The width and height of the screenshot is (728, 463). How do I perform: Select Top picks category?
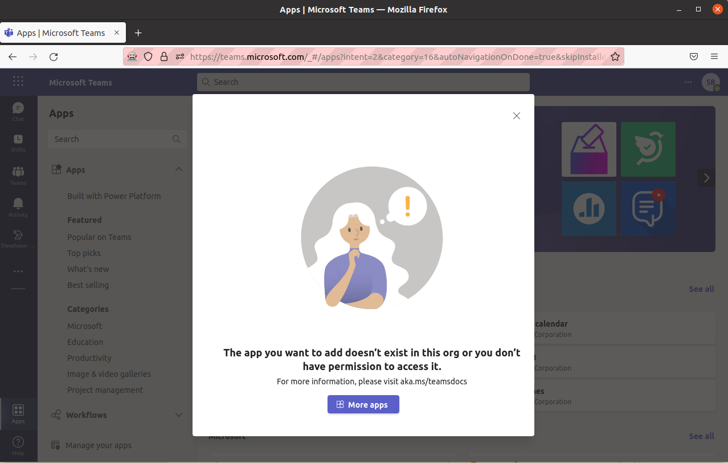[x=84, y=253]
